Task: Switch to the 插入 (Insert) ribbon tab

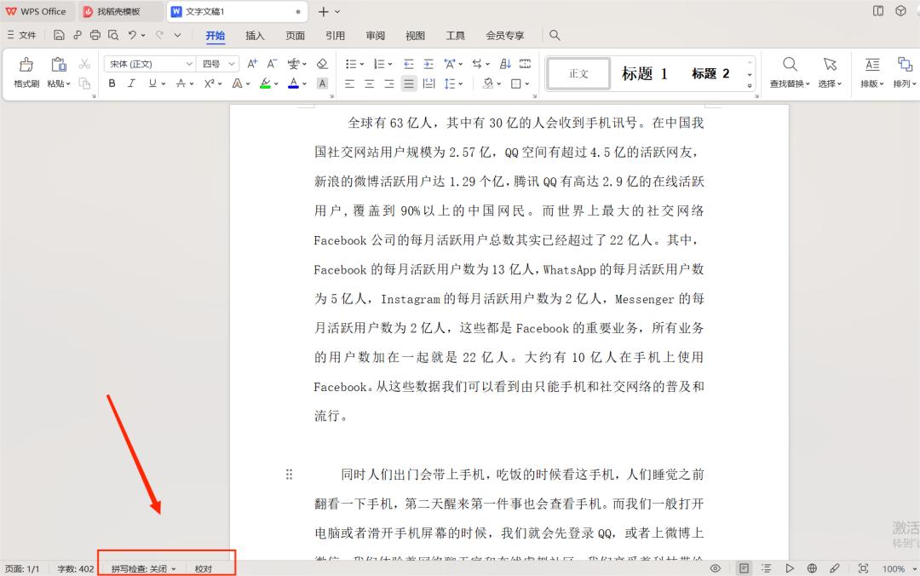Action: tap(255, 35)
